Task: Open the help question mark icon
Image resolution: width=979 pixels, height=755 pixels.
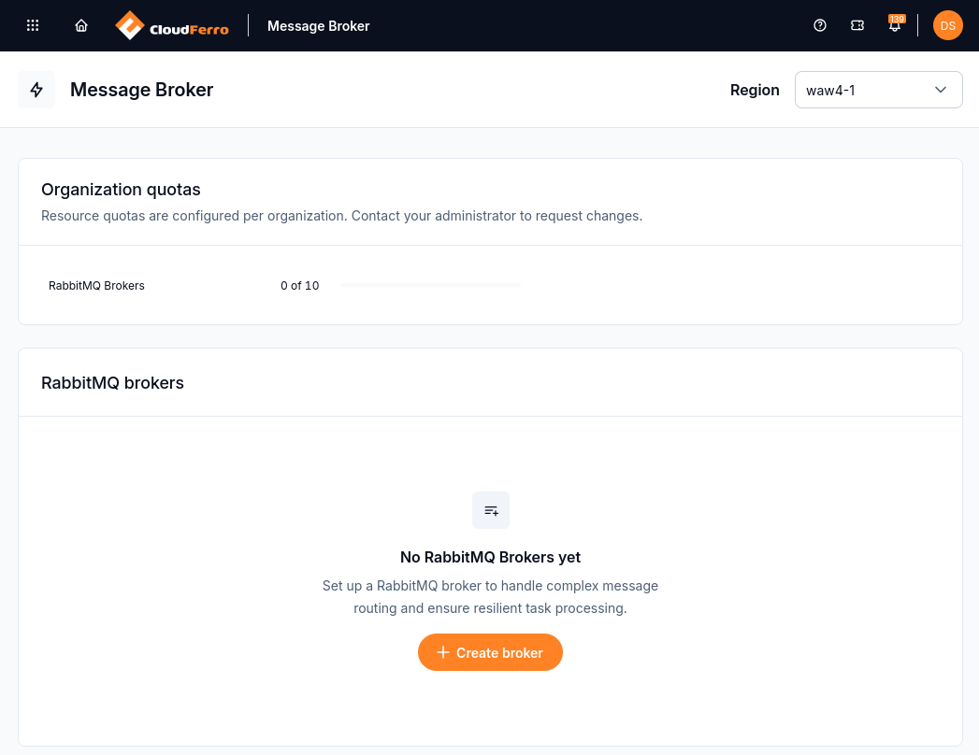Action: coord(820,25)
